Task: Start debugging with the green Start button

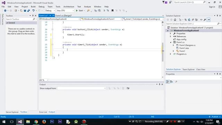Action: (79, 11)
